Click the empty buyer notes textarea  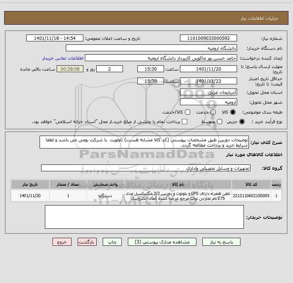pos(144,217)
